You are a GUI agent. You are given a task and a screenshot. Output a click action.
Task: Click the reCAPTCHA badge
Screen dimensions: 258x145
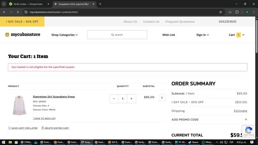click(x=248, y=131)
